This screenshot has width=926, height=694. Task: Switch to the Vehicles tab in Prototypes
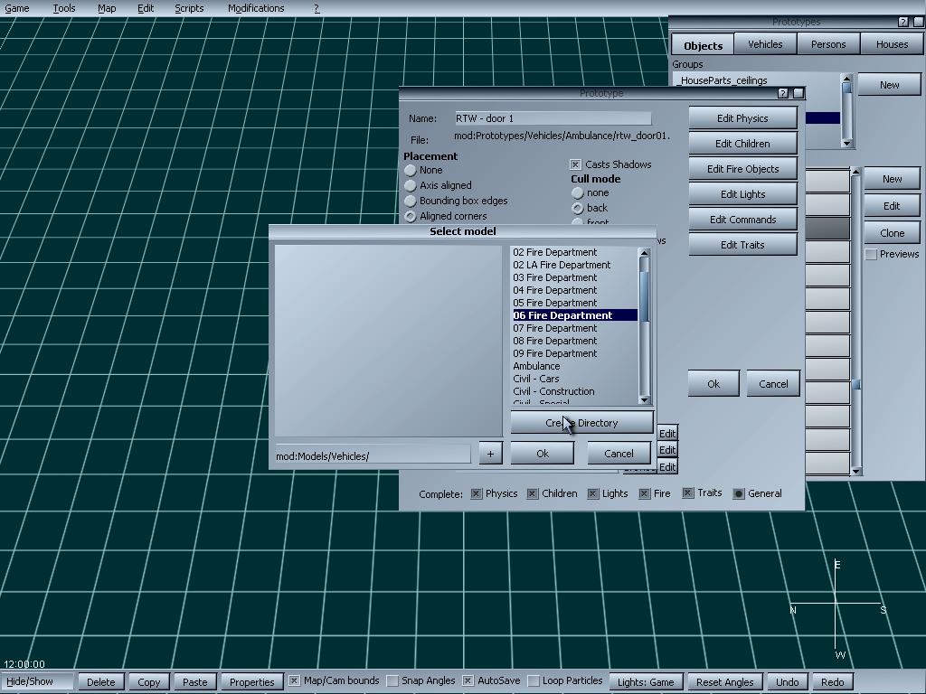(765, 44)
